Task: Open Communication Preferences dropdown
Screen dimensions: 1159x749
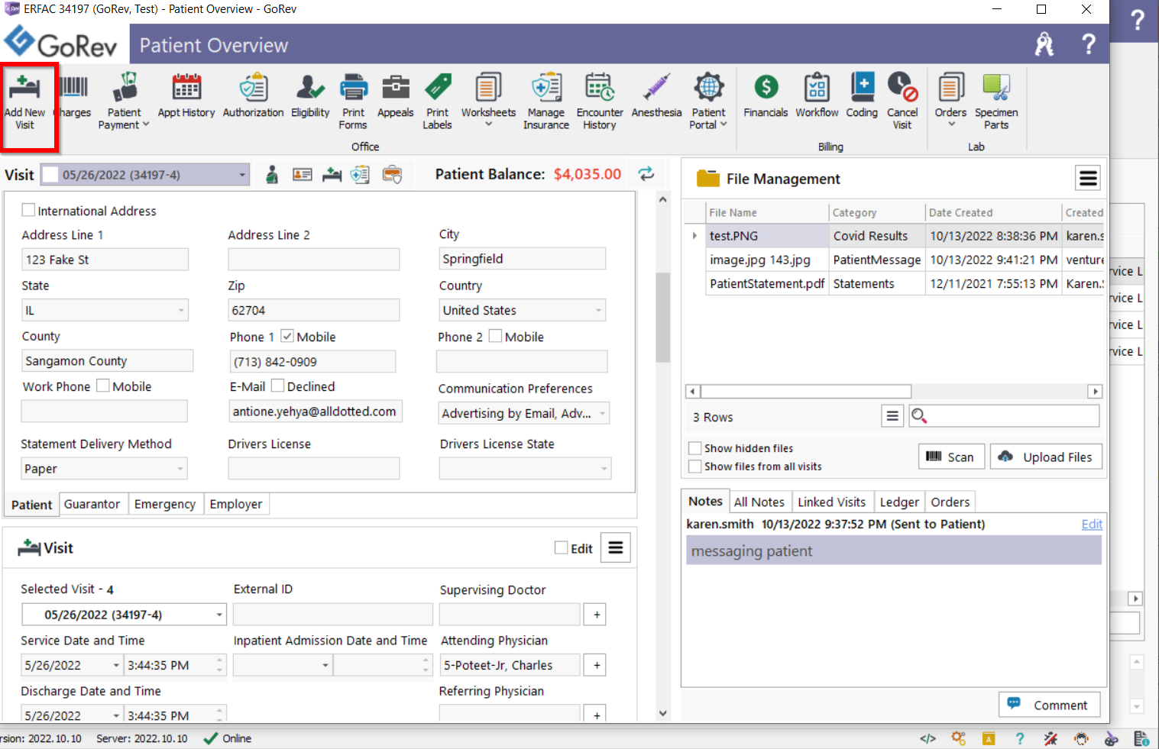Action: coord(603,413)
